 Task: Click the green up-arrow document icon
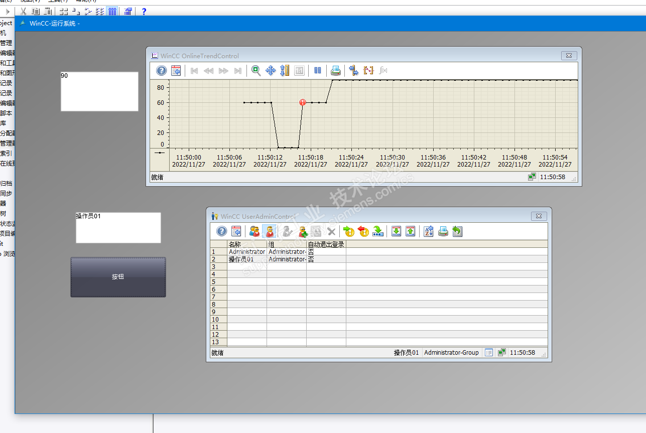point(410,231)
